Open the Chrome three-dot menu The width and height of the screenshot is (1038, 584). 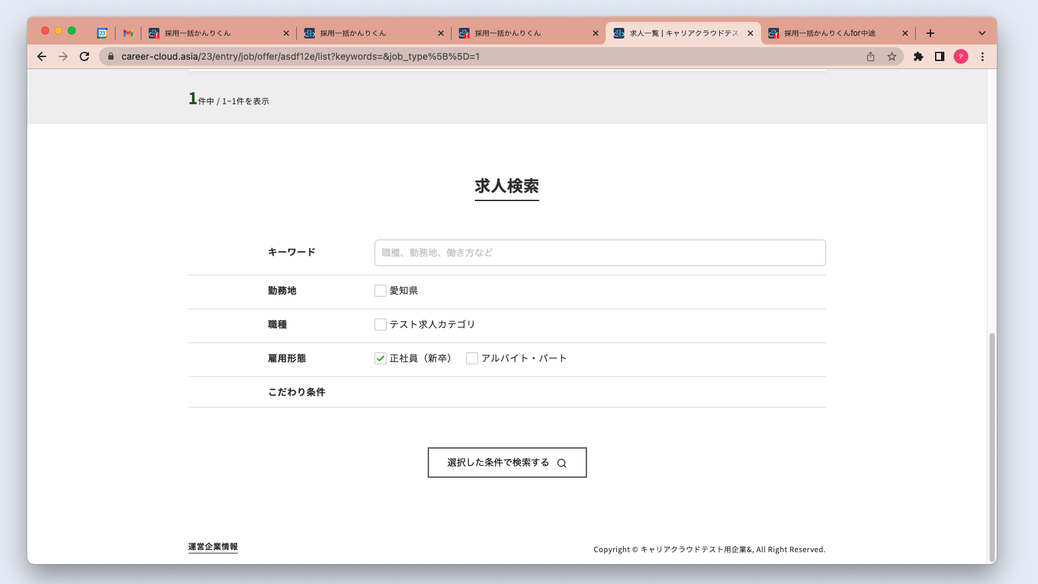click(983, 56)
